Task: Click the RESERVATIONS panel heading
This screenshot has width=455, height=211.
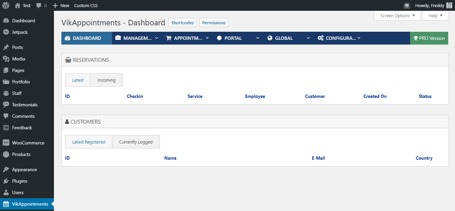Action: point(91,60)
